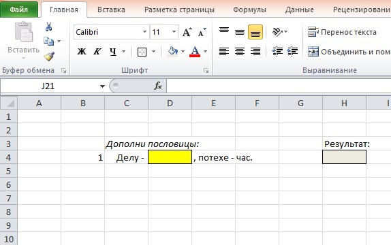Select the gray result cell H4

click(x=344, y=157)
